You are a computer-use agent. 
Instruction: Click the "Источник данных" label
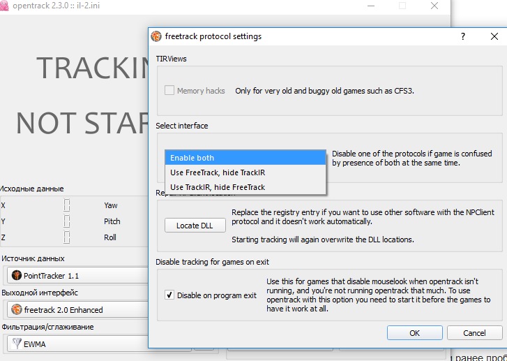pos(33,258)
